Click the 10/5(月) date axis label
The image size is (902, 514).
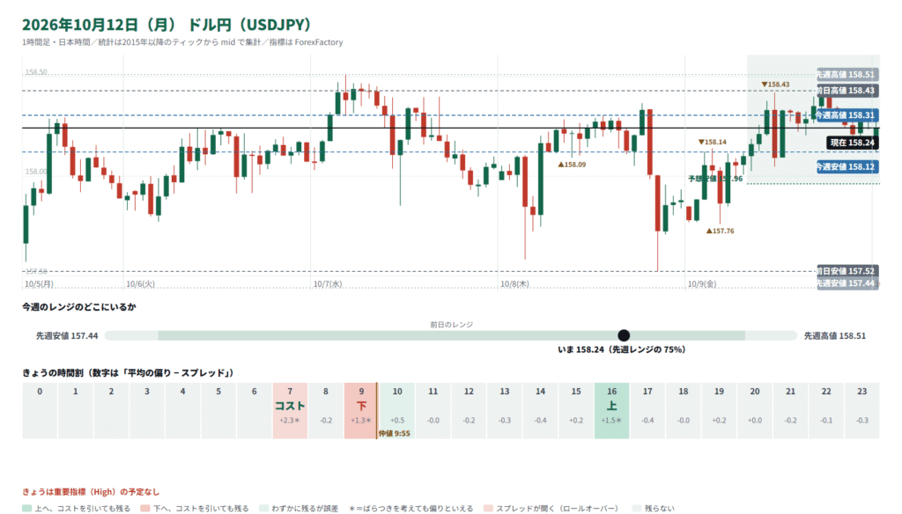(39, 284)
